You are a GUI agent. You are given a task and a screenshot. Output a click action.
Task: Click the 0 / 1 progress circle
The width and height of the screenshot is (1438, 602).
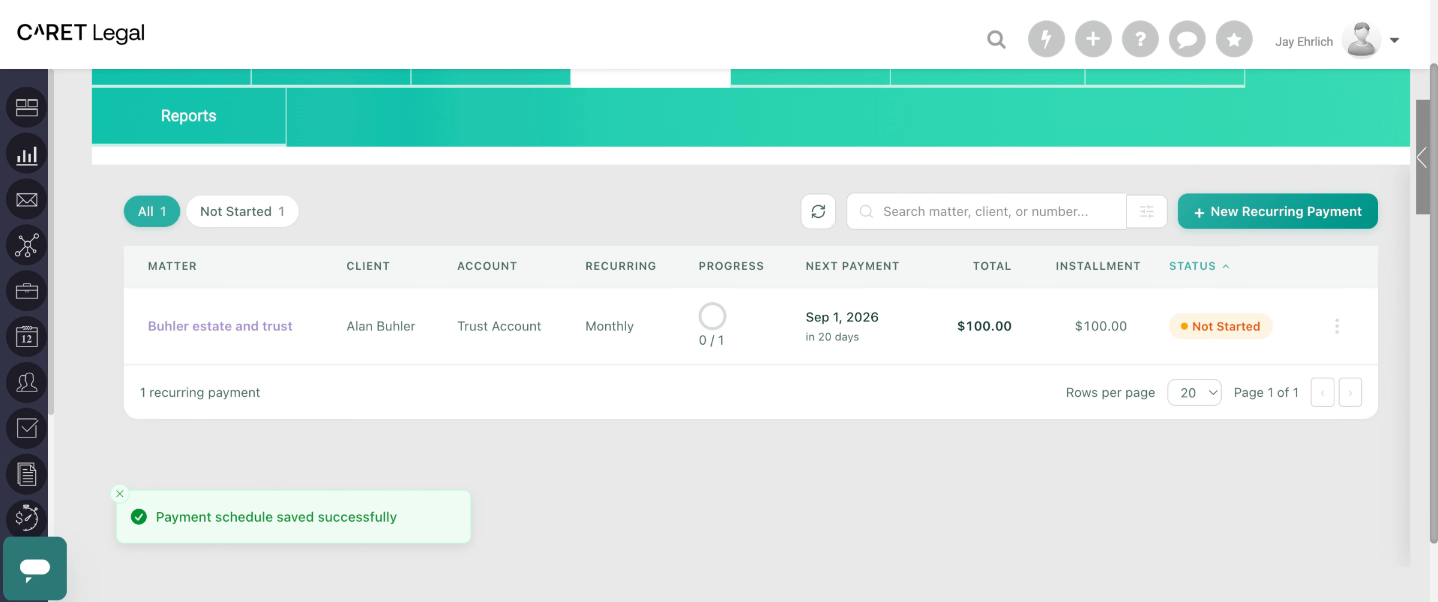712,317
